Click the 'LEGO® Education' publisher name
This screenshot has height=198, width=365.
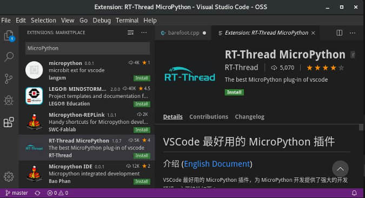69,104
